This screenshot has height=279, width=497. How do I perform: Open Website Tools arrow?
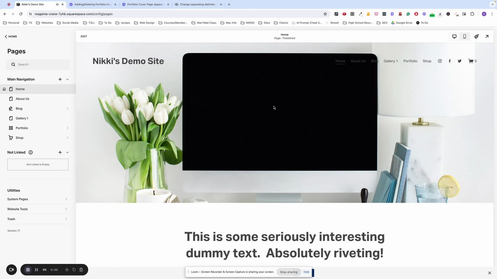(66, 209)
